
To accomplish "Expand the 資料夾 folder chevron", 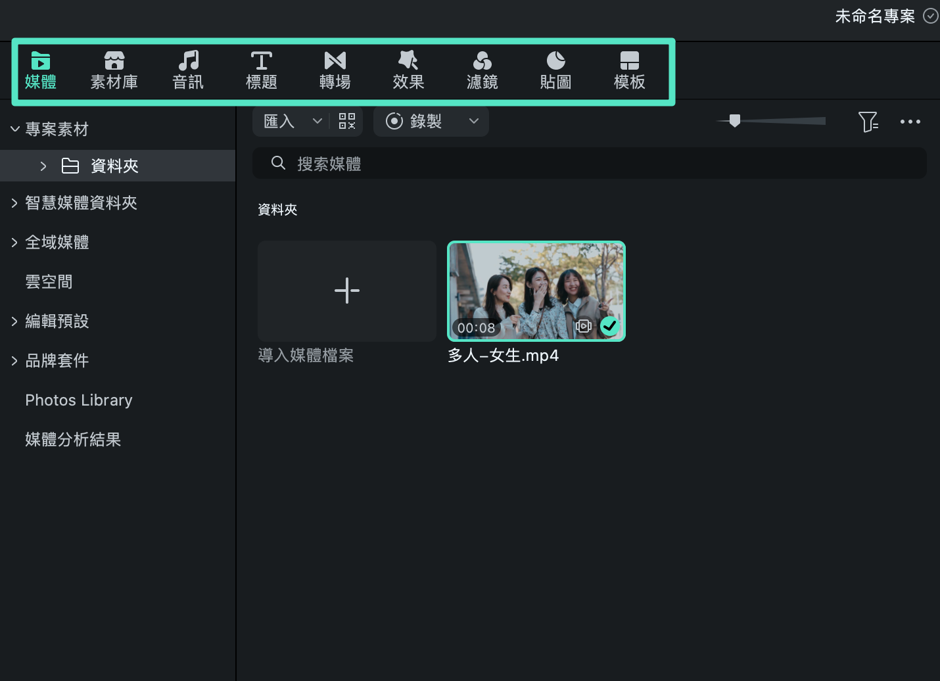I will (43, 166).
